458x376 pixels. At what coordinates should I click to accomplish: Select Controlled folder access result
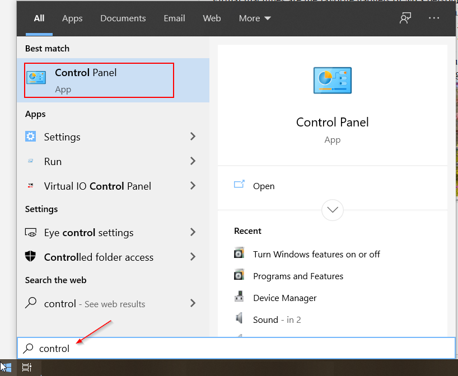click(113, 257)
